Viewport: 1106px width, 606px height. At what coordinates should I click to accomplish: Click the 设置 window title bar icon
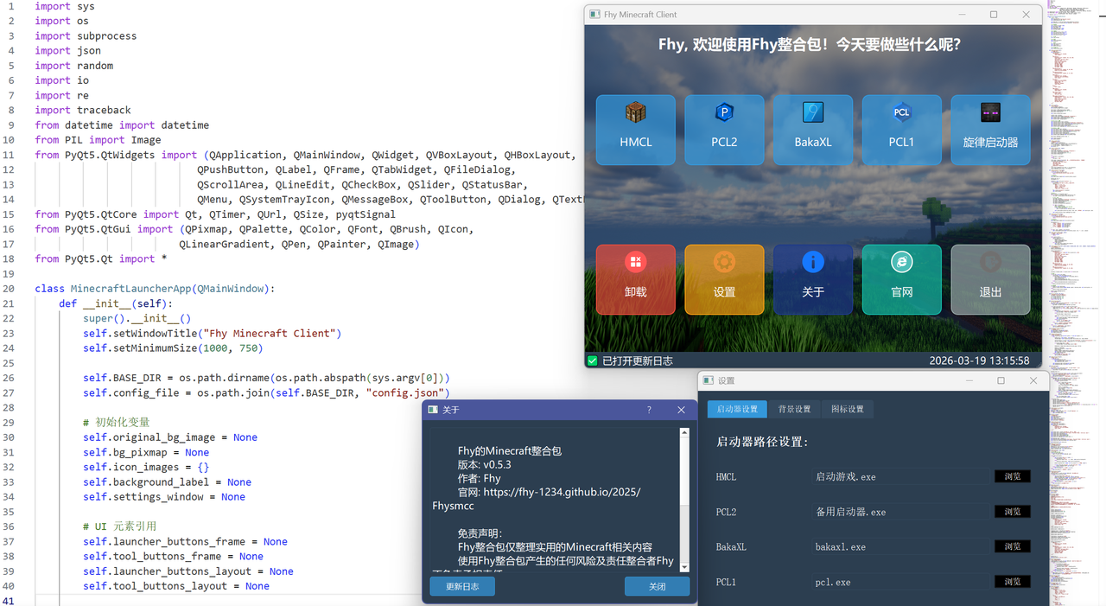[709, 380]
